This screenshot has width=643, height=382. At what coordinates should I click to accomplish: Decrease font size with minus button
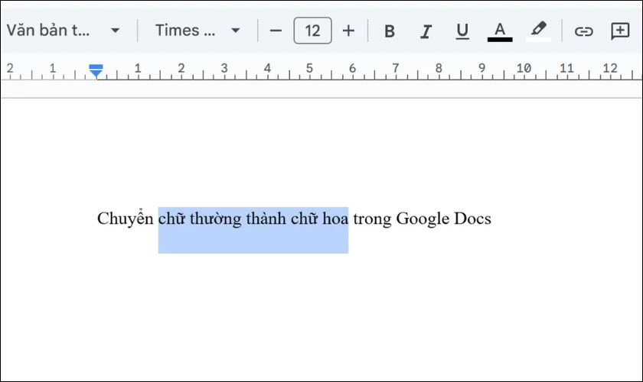point(276,31)
